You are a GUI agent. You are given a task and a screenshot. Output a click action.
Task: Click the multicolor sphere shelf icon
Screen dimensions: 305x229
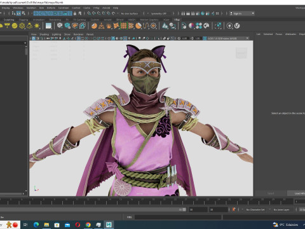(191, 26)
